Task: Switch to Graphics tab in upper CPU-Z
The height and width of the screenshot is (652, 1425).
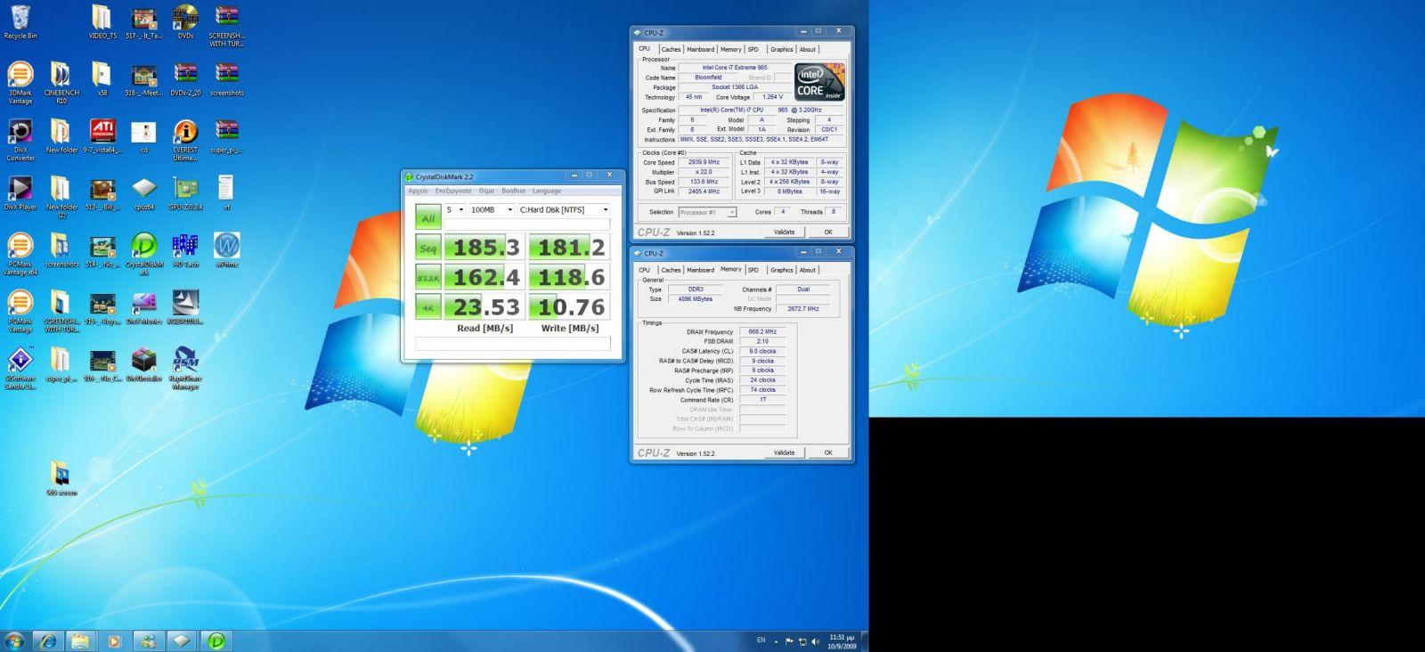Action: point(782,50)
